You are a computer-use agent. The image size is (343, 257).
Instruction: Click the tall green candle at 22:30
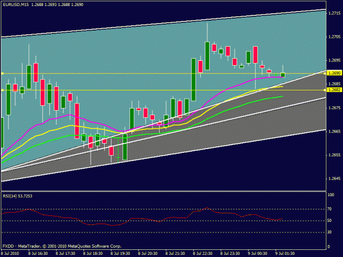[x=194, y=79]
